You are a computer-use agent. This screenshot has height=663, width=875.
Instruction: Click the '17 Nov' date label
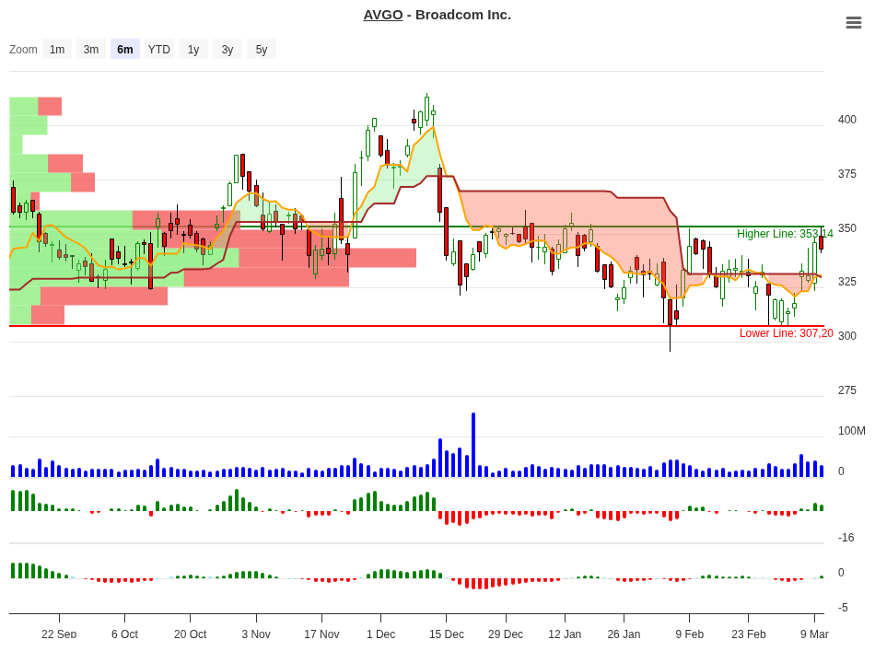pos(321,634)
